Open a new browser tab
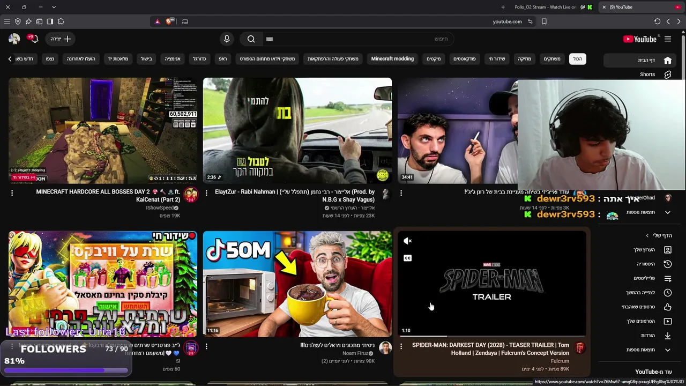686x386 pixels. pyautogui.click(x=503, y=7)
